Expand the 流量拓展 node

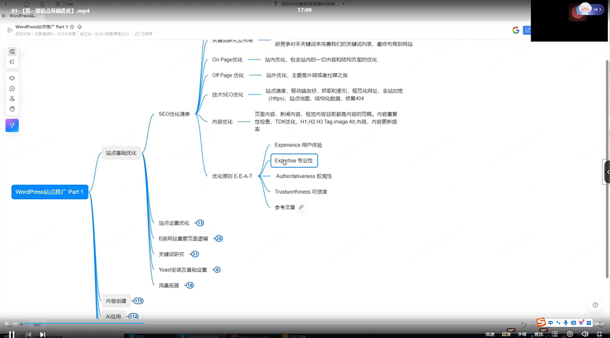189,285
